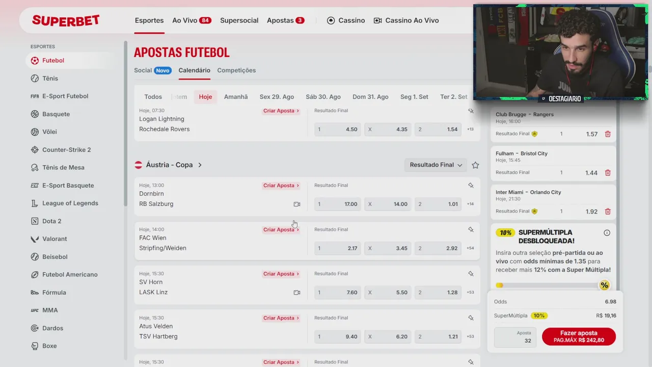Filter matches by Todos
652x367 pixels.
point(153,97)
